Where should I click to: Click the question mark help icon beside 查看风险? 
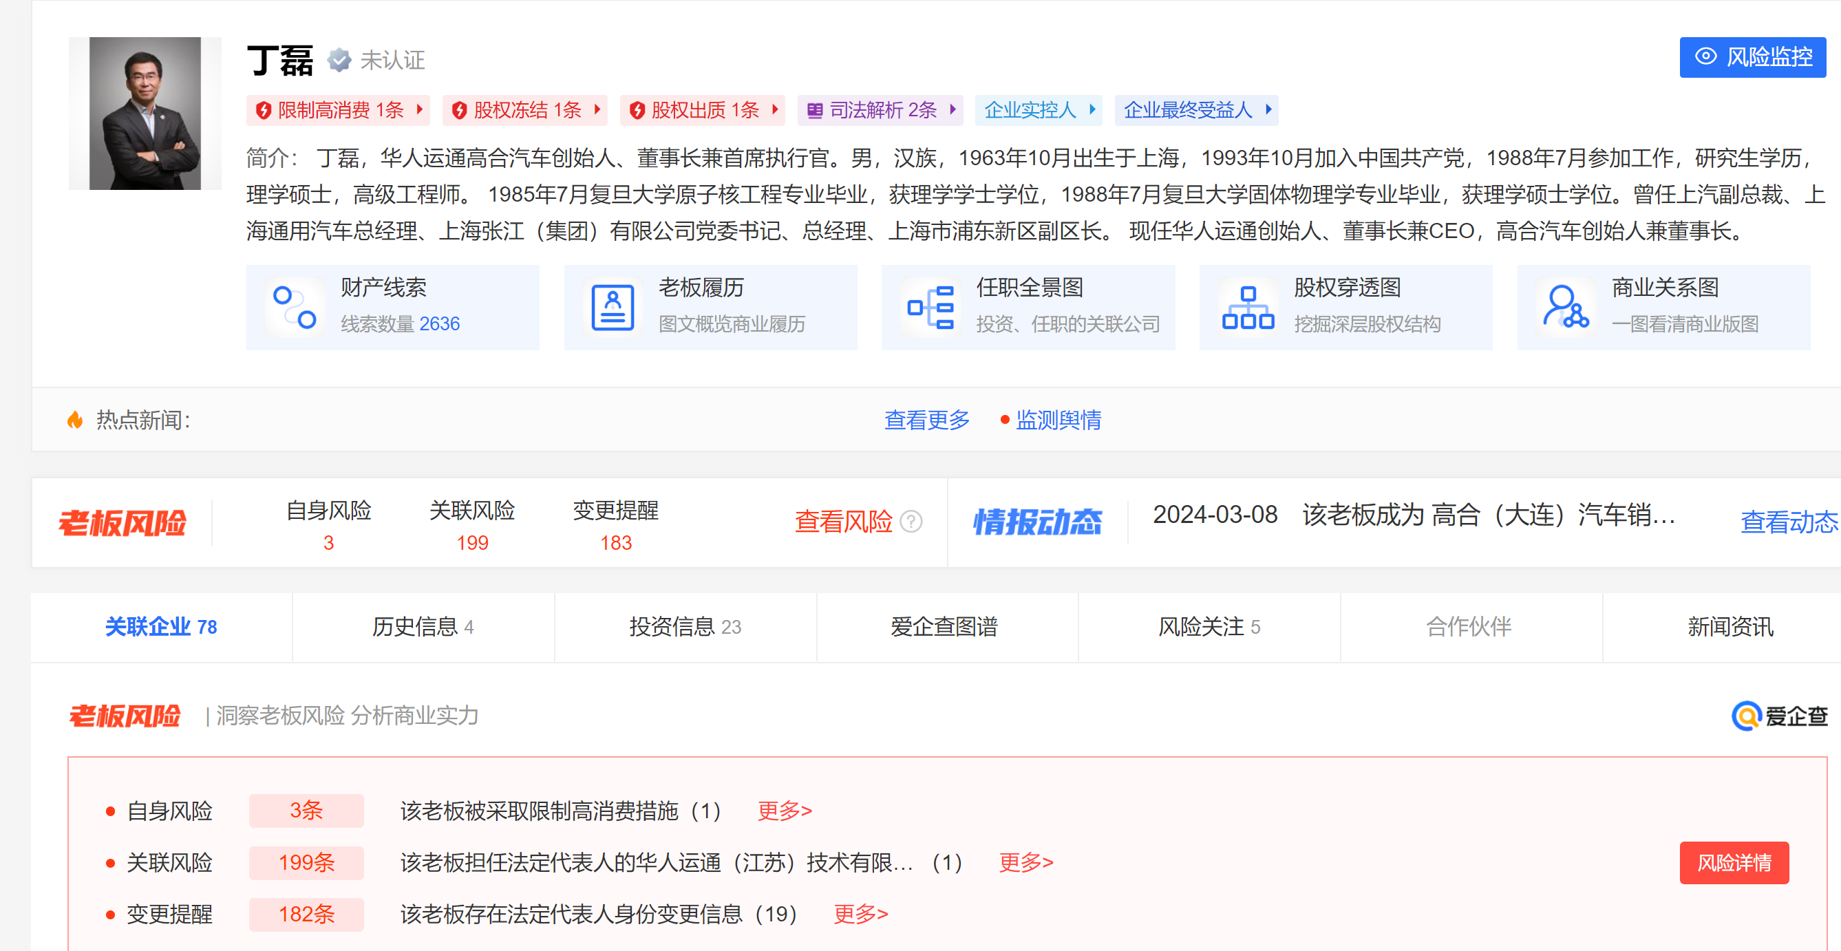click(x=911, y=522)
